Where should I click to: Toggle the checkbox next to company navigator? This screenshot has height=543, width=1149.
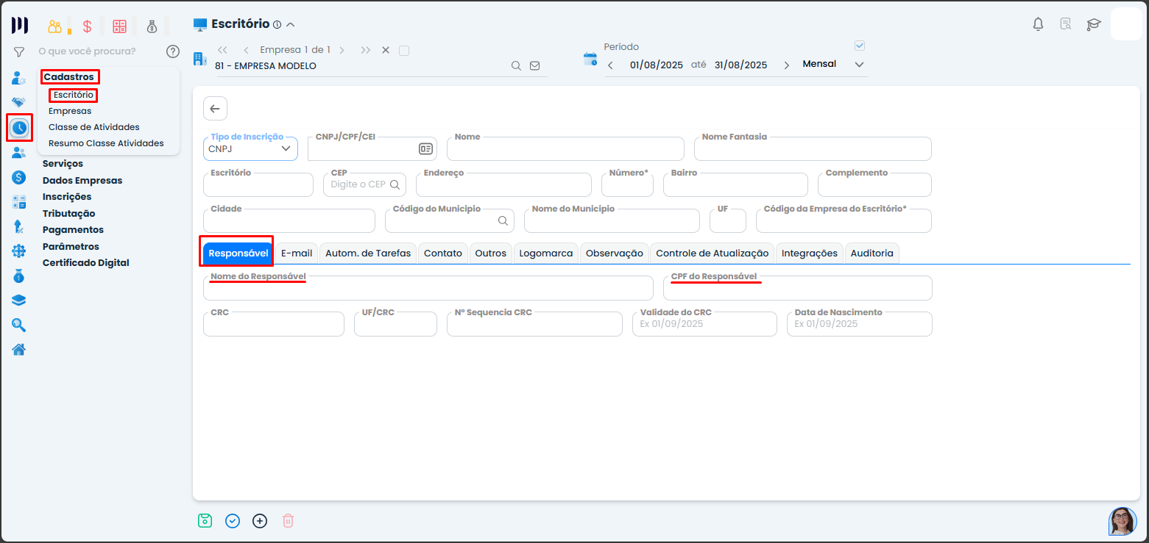pyautogui.click(x=403, y=51)
